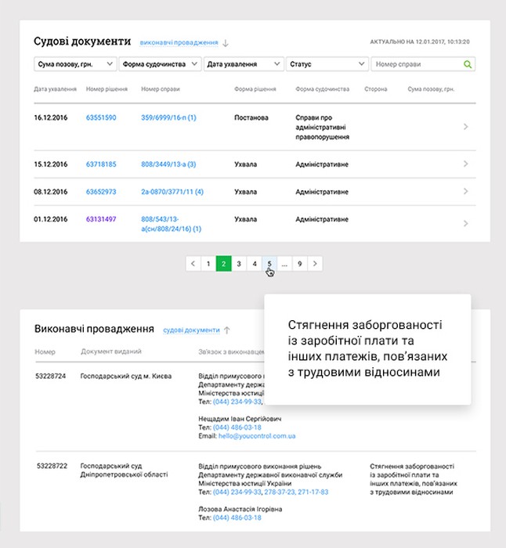Open visited decision number 63131497
The width and height of the screenshot is (506, 548).
[x=101, y=219]
